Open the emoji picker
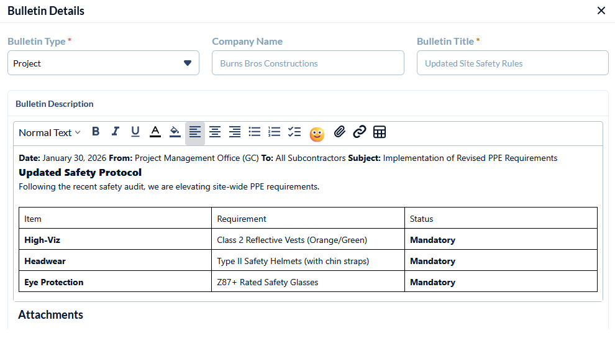Viewport: 615px width, 338px height. pos(317,133)
